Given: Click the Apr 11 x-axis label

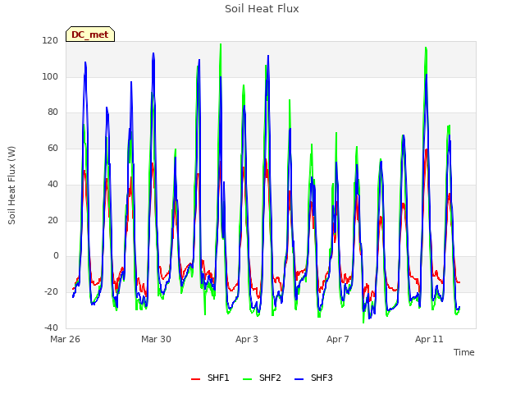Looking at the screenshot, I should point(429,339).
